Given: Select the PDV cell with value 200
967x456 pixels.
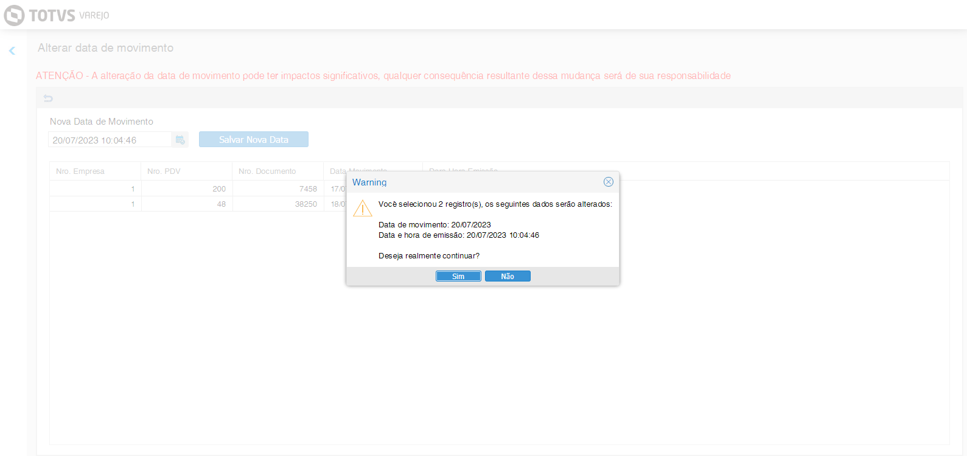Looking at the screenshot, I should click(186, 188).
